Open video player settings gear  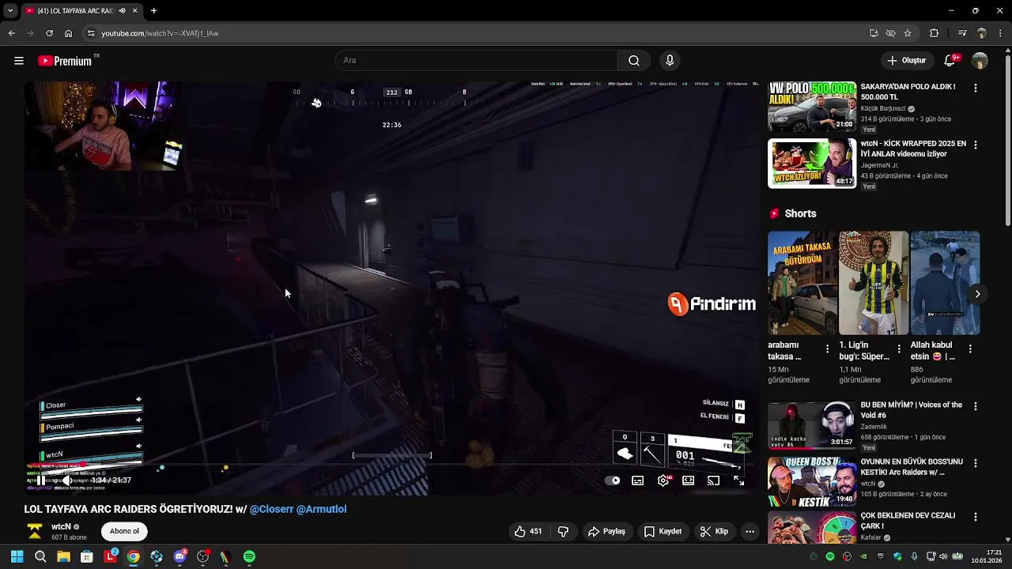(x=663, y=480)
